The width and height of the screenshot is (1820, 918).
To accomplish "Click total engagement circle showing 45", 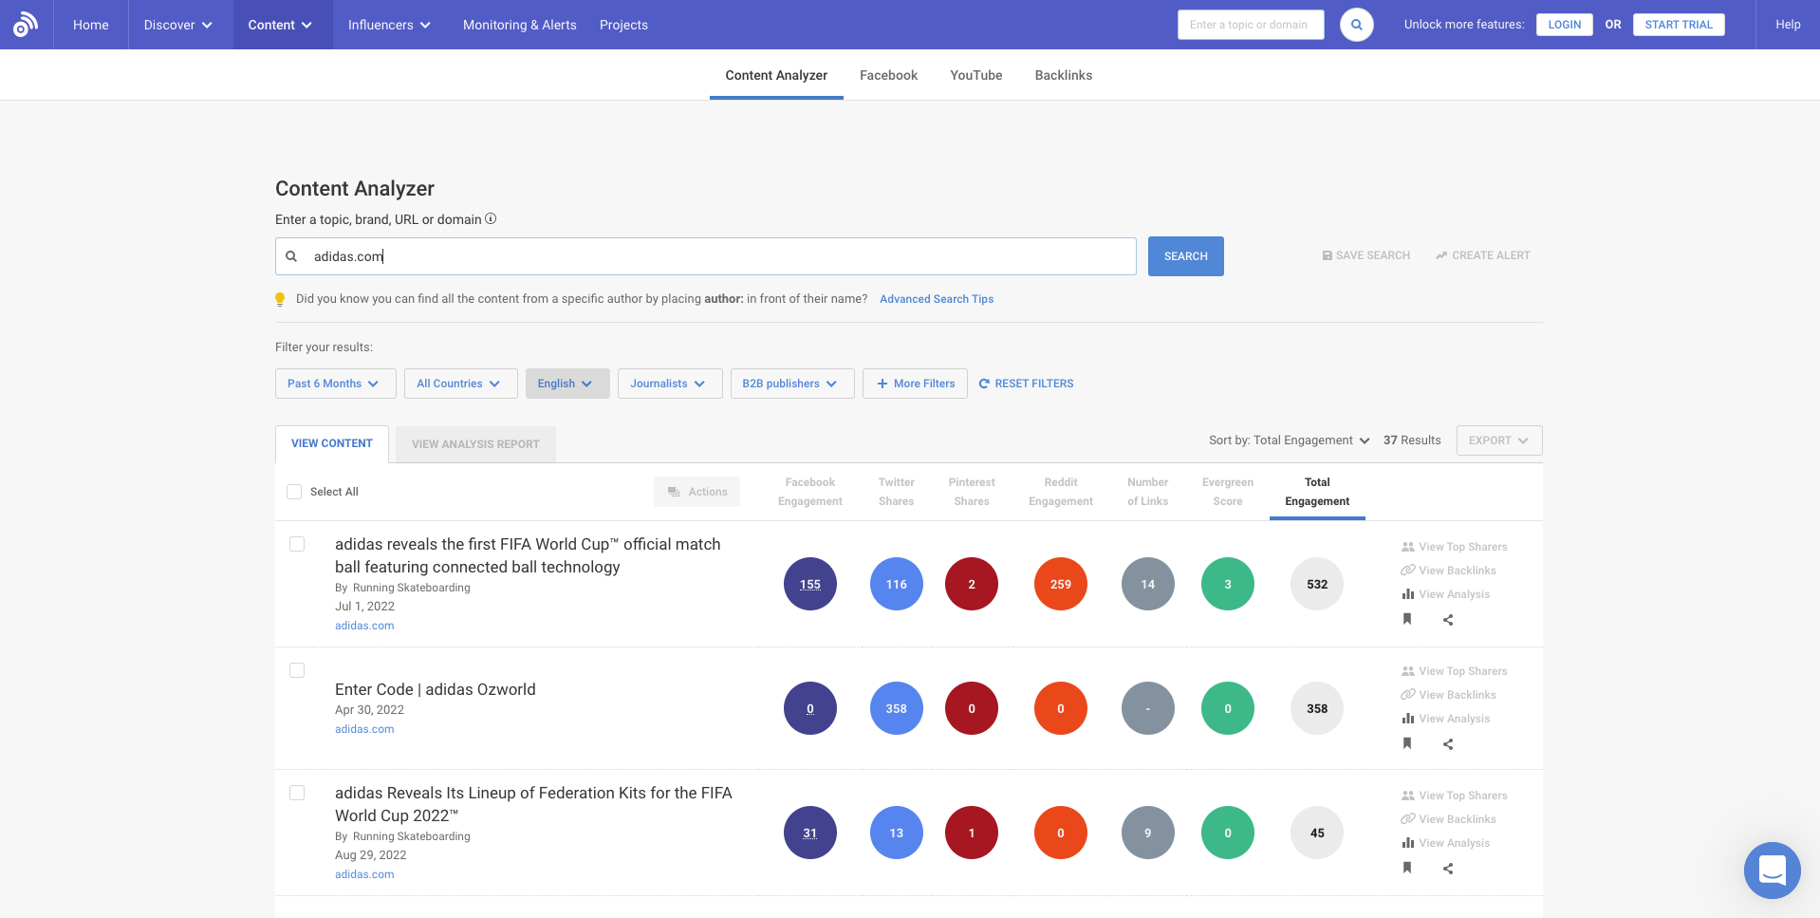I will 1317,833.
